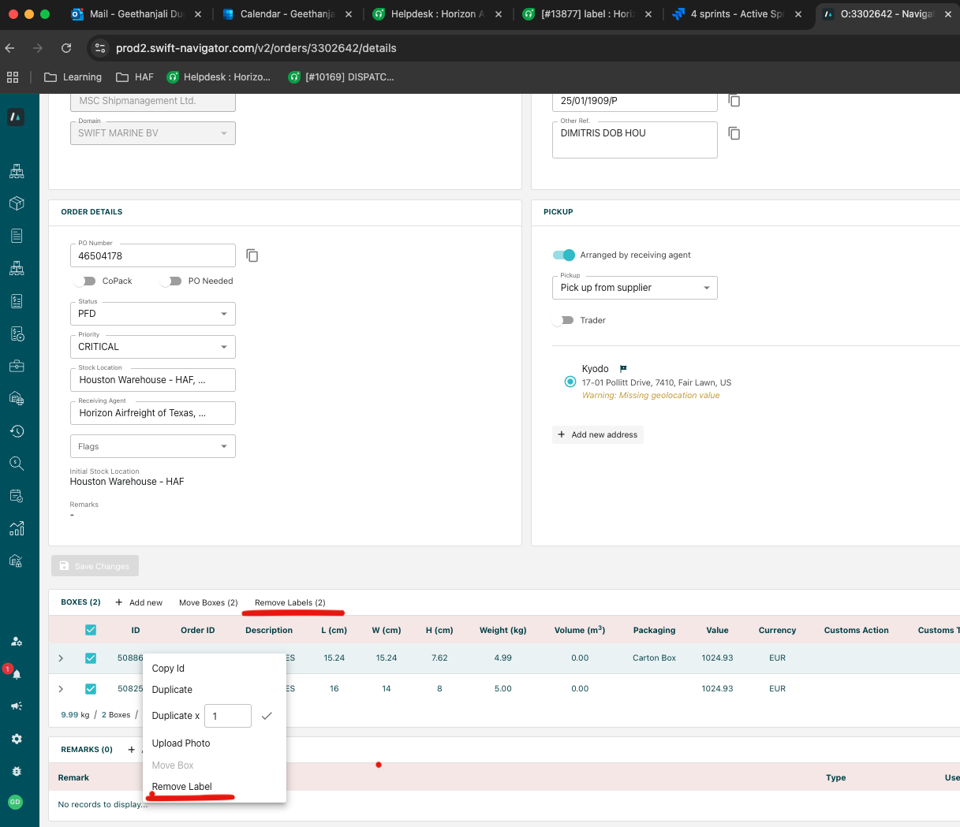Click Move Boxes (2)
The width and height of the screenshot is (960, 827).
[208, 602]
